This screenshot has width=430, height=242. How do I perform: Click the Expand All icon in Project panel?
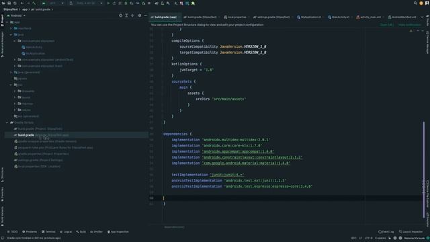[x=126, y=15]
